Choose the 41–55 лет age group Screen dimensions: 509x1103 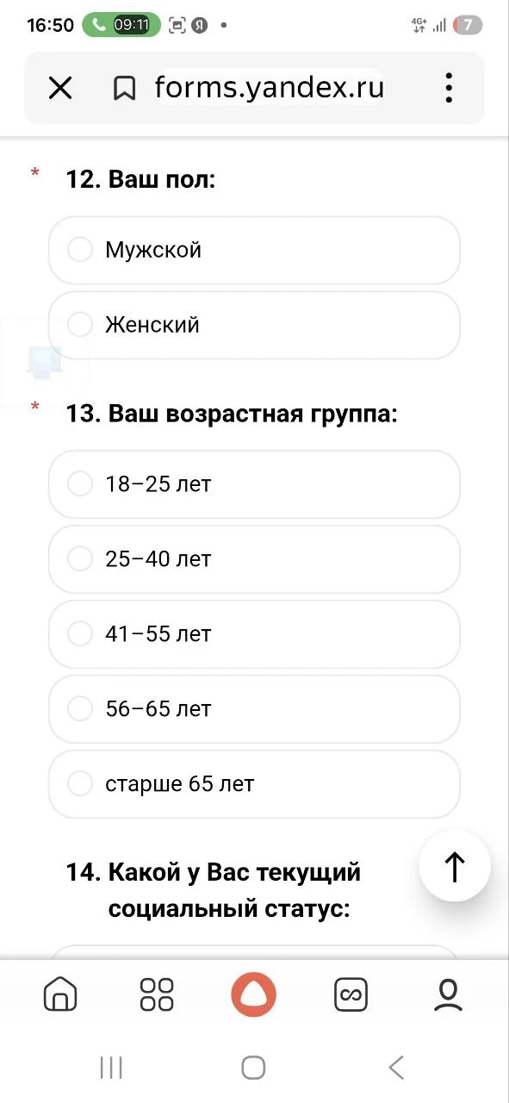[x=254, y=634]
